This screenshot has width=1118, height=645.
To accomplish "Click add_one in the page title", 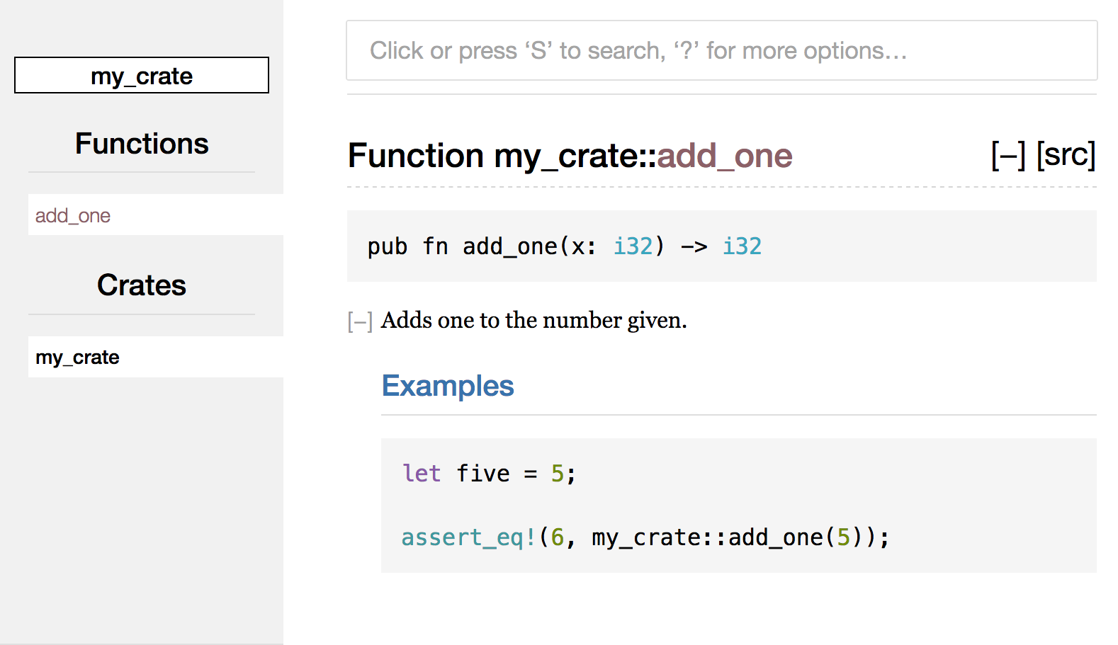I will click(724, 156).
